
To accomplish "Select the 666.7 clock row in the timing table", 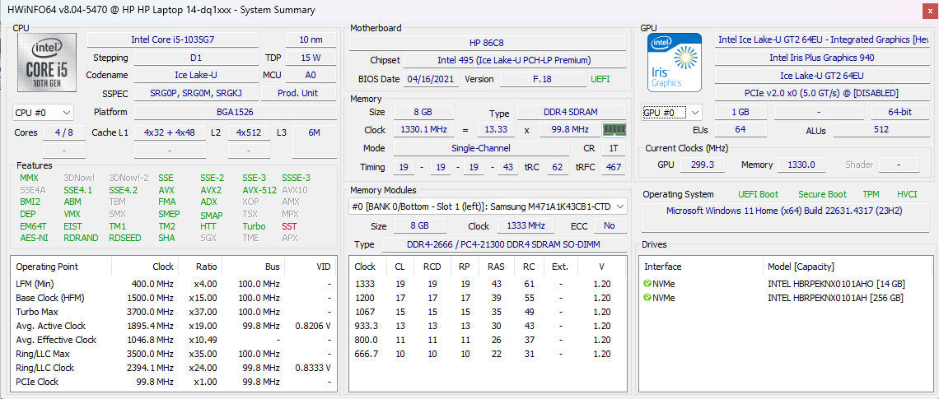I will pos(488,354).
